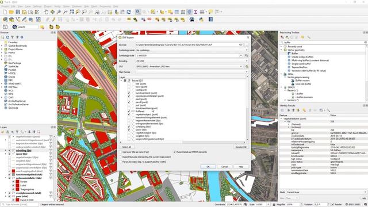Viewport: 368px width, 207px height.
Task: Select the Identify Features tool
Action: click(138, 11)
